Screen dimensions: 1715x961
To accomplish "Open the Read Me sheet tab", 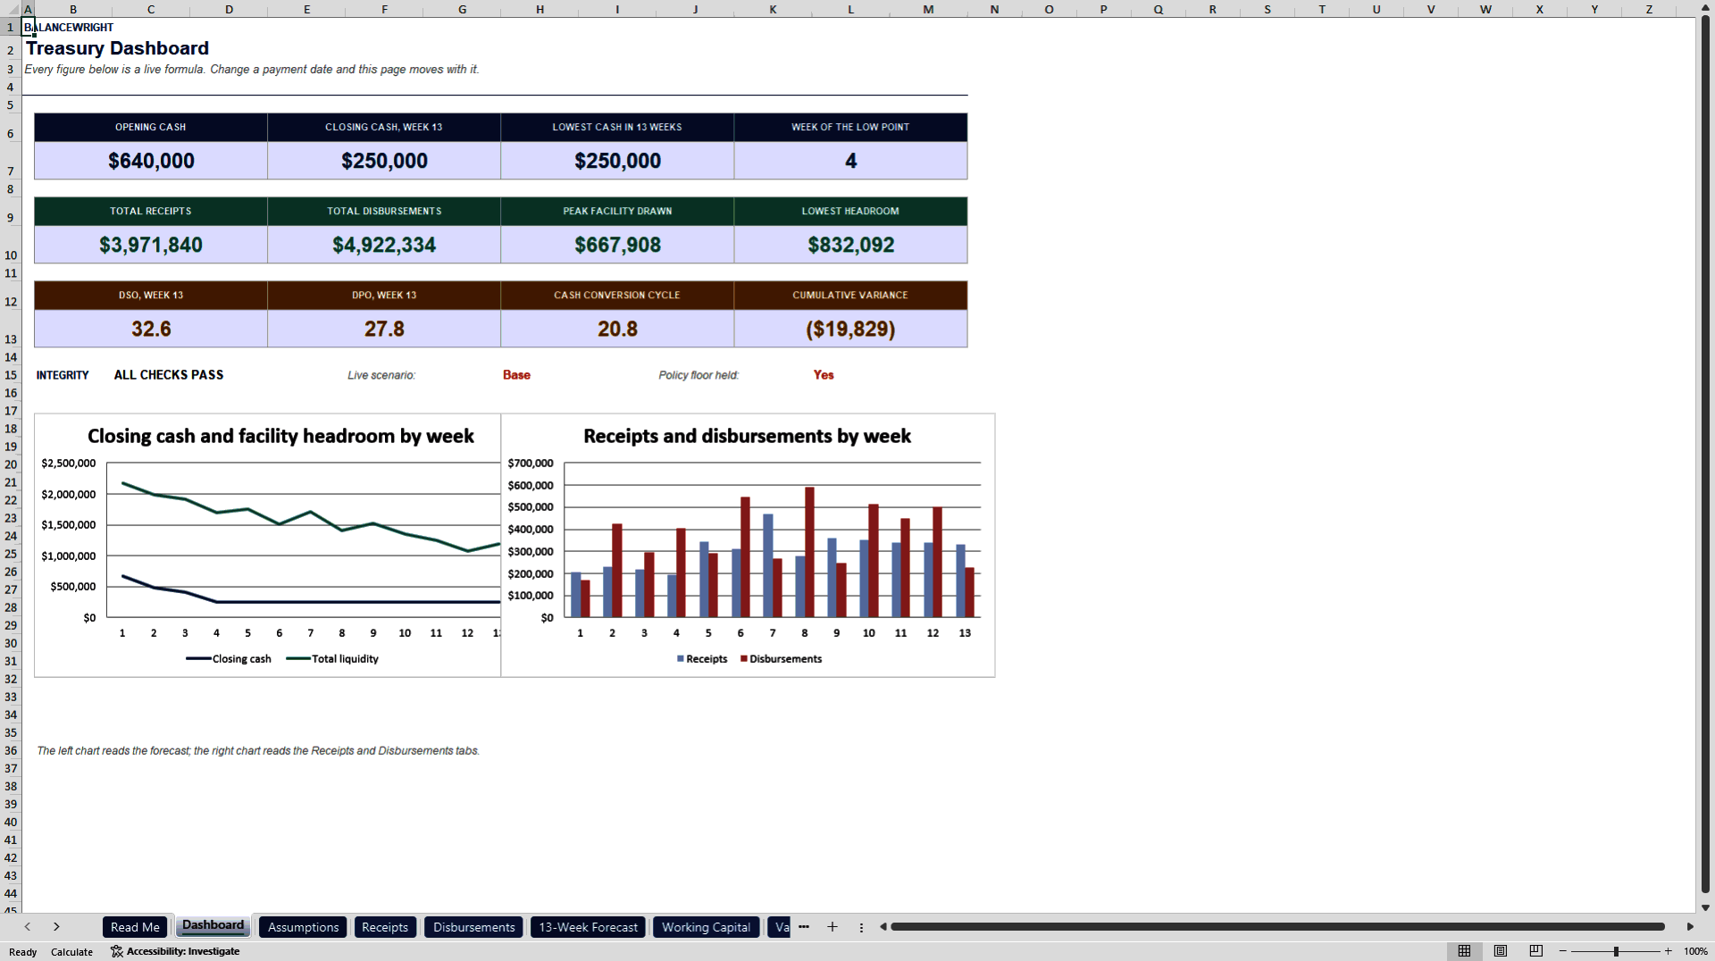I will point(135,927).
